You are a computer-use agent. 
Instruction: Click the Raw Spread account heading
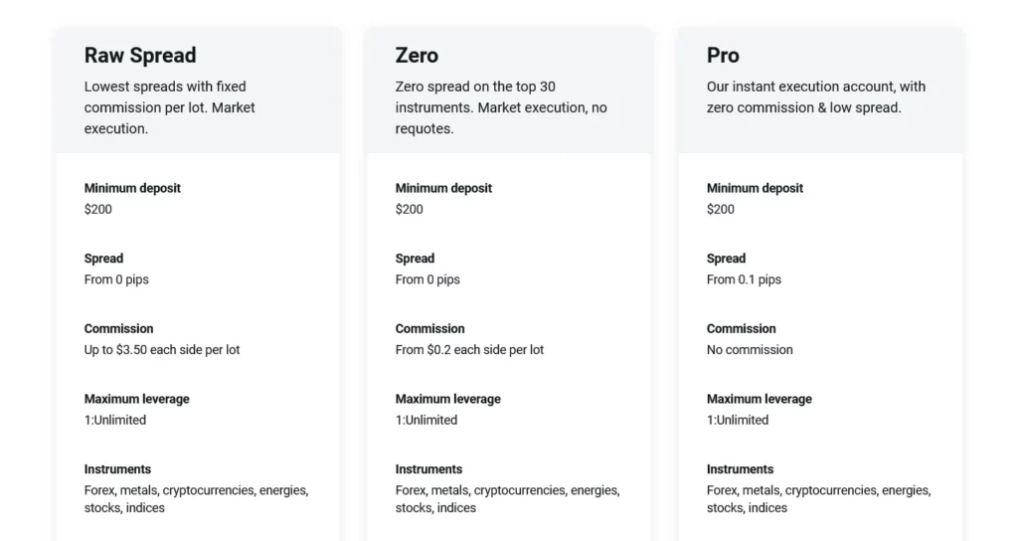(x=140, y=56)
